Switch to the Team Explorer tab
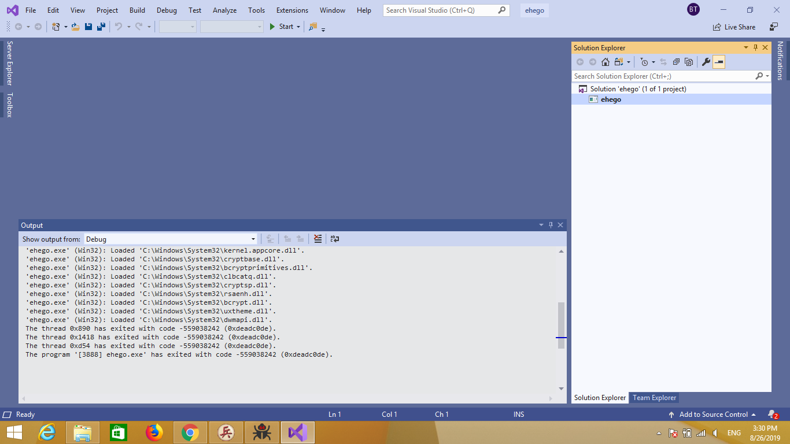790x444 pixels. coord(654,398)
